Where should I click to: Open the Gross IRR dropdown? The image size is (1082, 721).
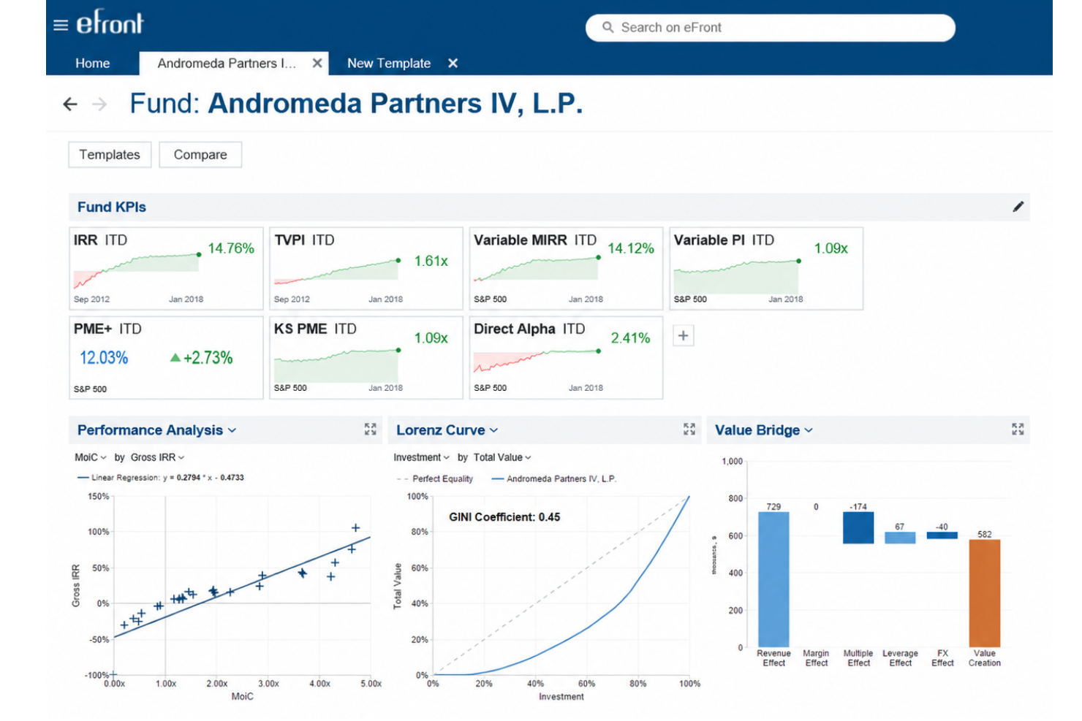point(157,457)
